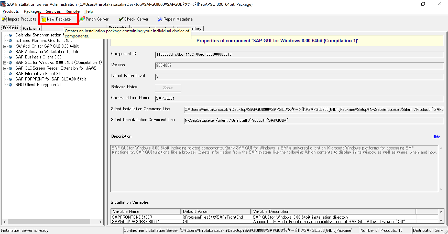Open the Products menu
Image resolution: width=448 pixels, height=234 pixels.
(x=11, y=11)
